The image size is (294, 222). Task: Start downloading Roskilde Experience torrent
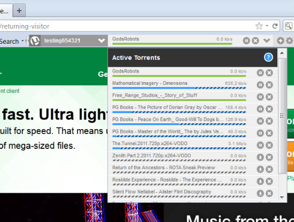pos(260,181)
